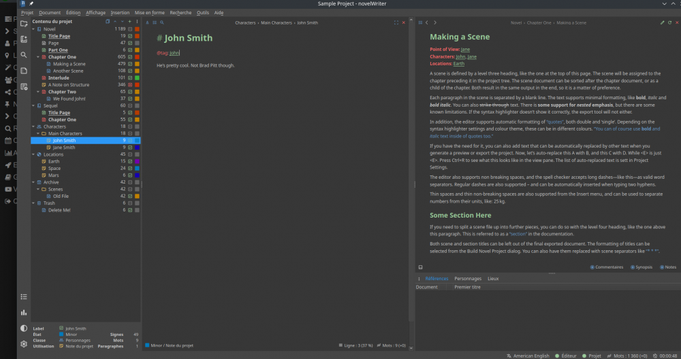This screenshot has height=359, width=681.
Task: Click the edit pencil icon in viewer header
Action: pos(661,22)
